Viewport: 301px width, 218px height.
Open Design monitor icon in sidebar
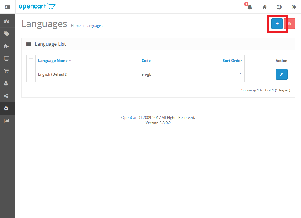point(6,59)
